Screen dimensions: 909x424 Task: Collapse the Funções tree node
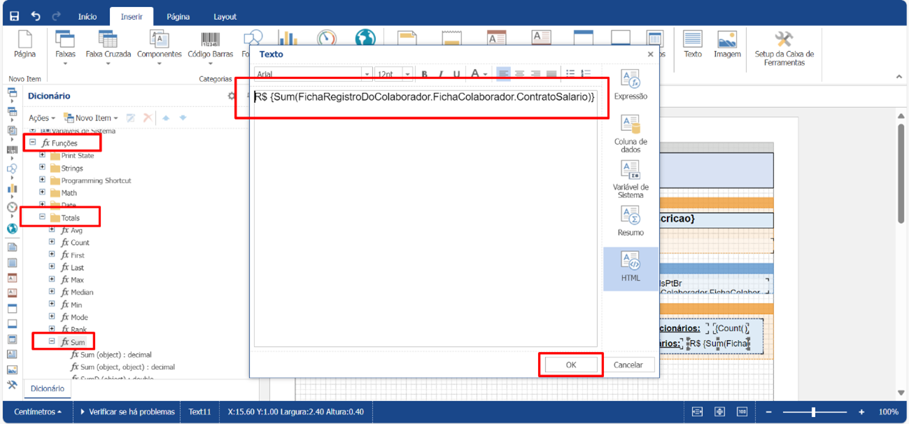tap(32, 143)
